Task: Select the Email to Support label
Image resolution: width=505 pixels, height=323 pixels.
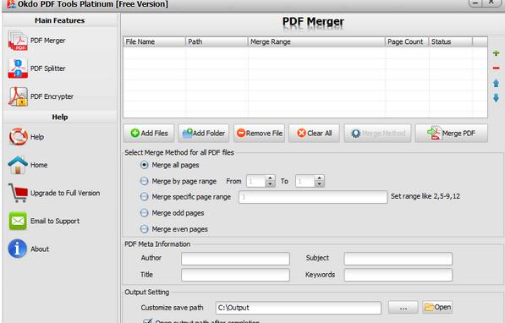Action: (55, 221)
